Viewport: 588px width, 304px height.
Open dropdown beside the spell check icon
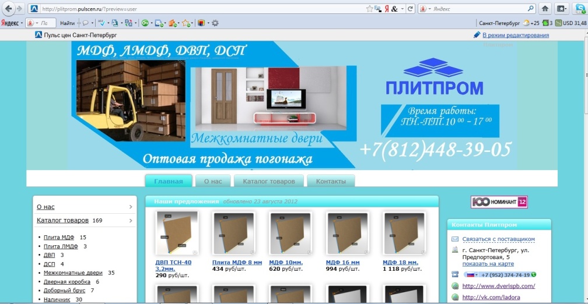pos(108,23)
